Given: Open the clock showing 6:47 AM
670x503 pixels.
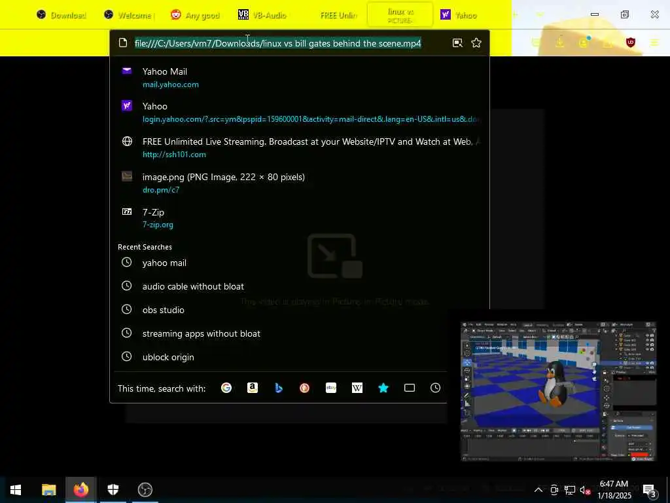Looking at the screenshot, I should click(614, 490).
